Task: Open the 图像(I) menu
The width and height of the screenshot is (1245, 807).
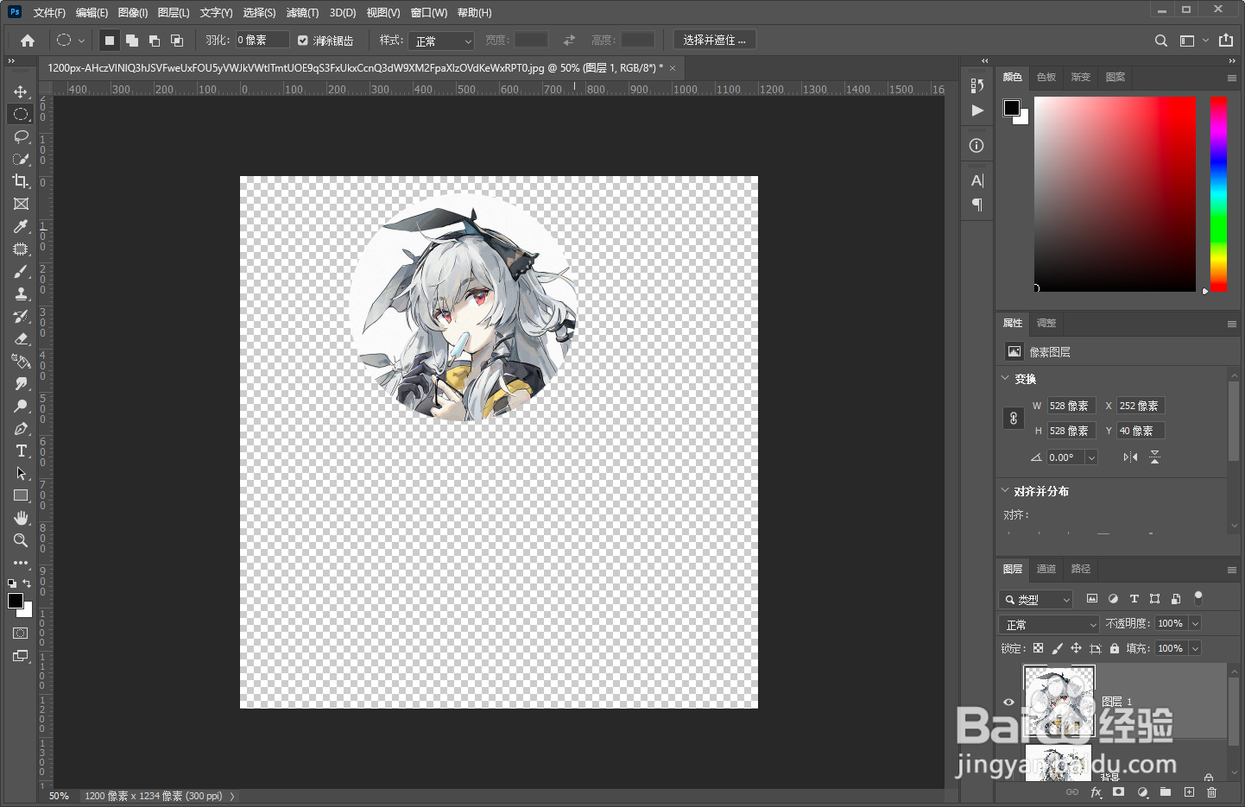Action: point(133,13)
